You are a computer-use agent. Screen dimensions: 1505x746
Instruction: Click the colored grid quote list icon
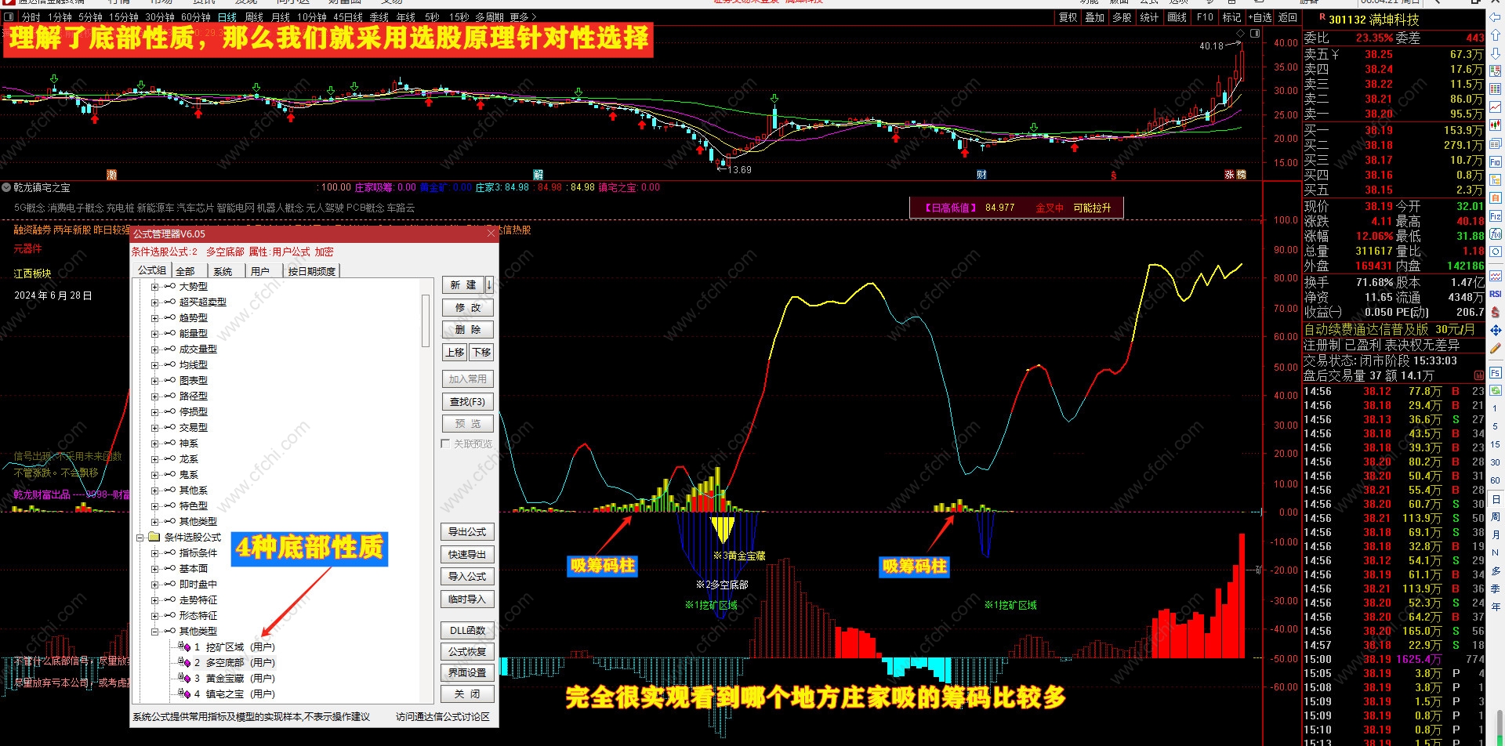click(1496, 89)
